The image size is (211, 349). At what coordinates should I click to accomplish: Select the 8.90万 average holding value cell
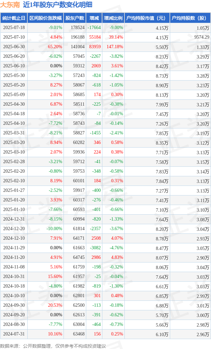coord(162,86)
